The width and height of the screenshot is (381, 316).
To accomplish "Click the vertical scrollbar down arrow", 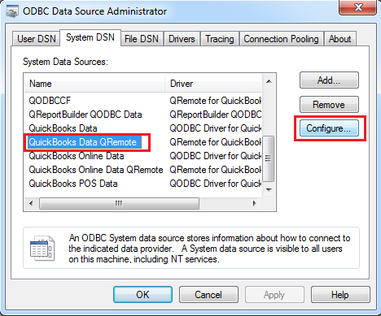I will [269, 190].
